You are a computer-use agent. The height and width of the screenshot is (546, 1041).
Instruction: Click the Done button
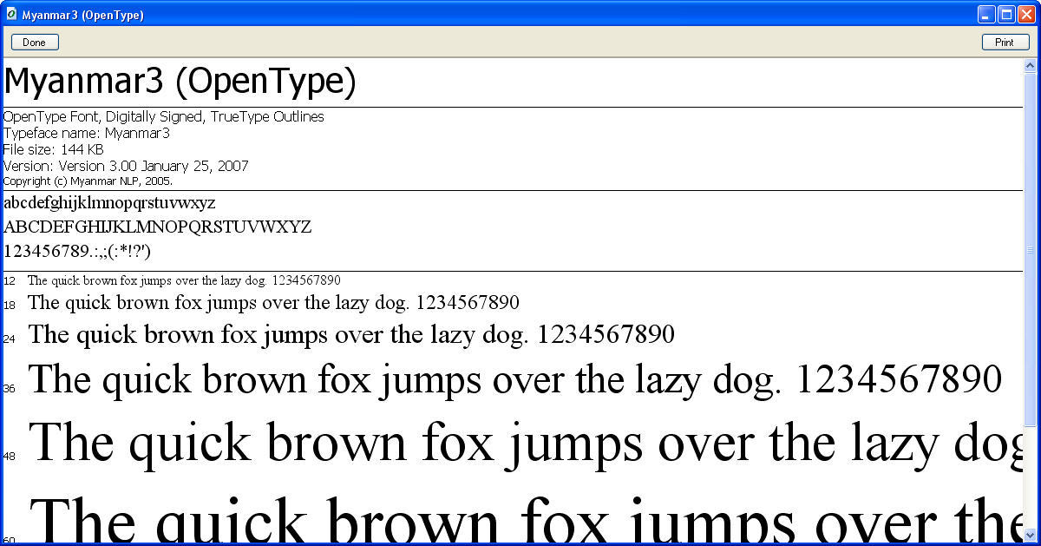pos(35,43)
